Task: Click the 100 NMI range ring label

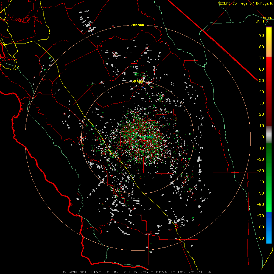Action: point(138,25)
